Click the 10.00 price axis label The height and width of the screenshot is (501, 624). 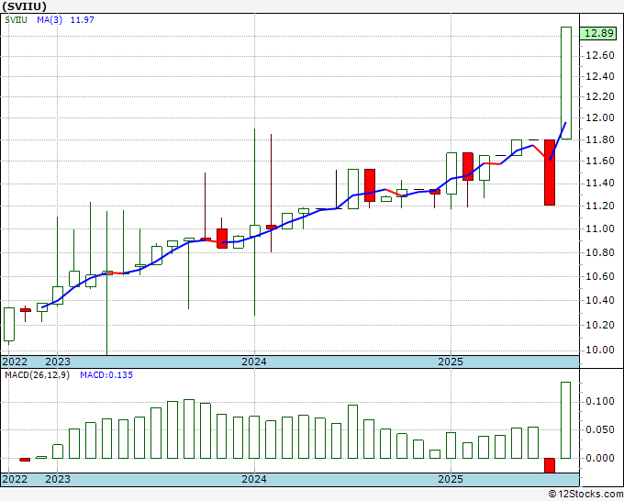(x=600, y=351)
